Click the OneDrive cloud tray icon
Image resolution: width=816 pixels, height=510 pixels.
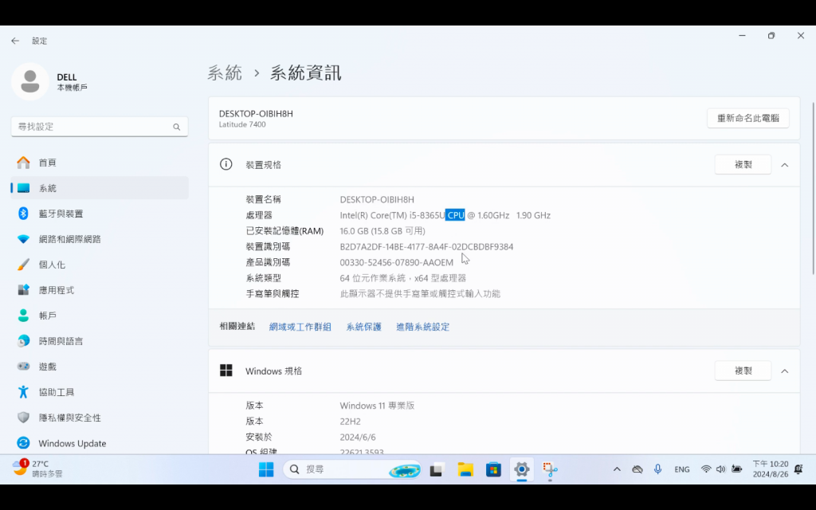[637, 469]
